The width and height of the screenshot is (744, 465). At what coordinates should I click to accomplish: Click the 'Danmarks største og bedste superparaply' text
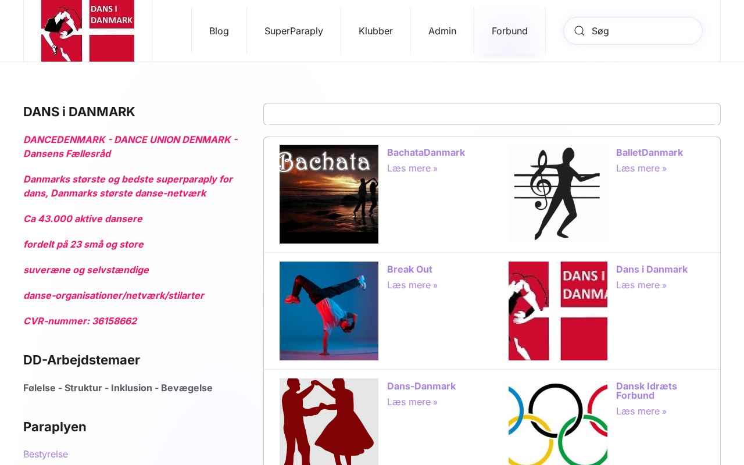128,186
